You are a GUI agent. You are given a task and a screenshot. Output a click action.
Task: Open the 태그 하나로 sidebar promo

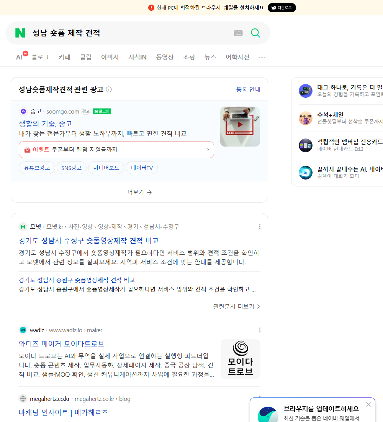(x=341, y=91)
